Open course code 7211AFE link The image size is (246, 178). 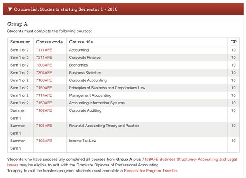click(44, 58)
